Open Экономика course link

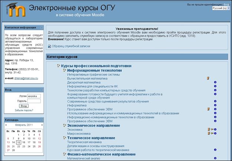pos(75,130)
